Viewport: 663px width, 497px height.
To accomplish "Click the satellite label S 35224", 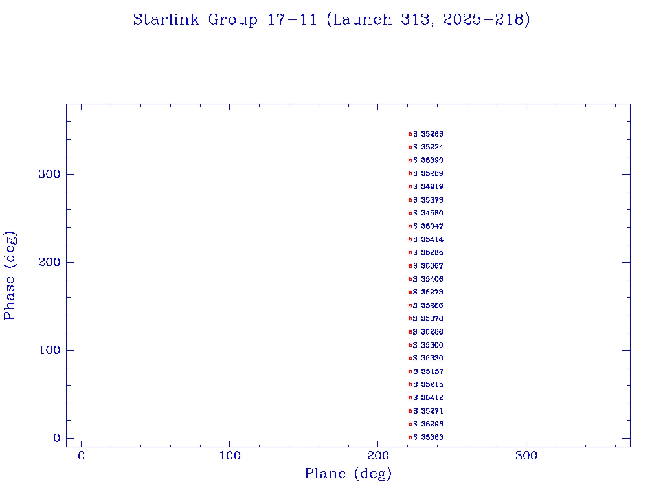I will [x=429, y=148].
